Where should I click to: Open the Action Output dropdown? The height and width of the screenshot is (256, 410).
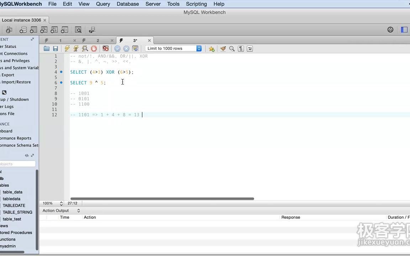pos(78,210)
